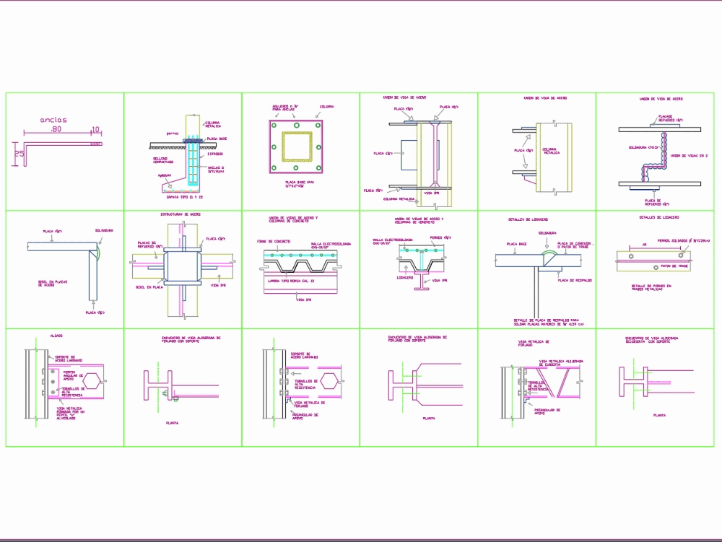Screen dimensions: 722x542
Task: Select the hexagonal tornillos de alta resistencia symbol
Action: pyautogui.click(x=92, y=381)
